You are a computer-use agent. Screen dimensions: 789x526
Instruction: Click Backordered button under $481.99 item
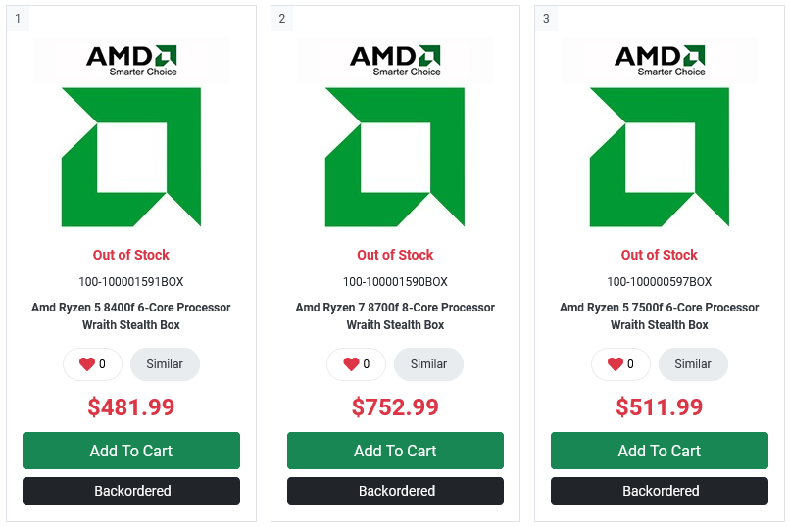click(x=131, y=491)
